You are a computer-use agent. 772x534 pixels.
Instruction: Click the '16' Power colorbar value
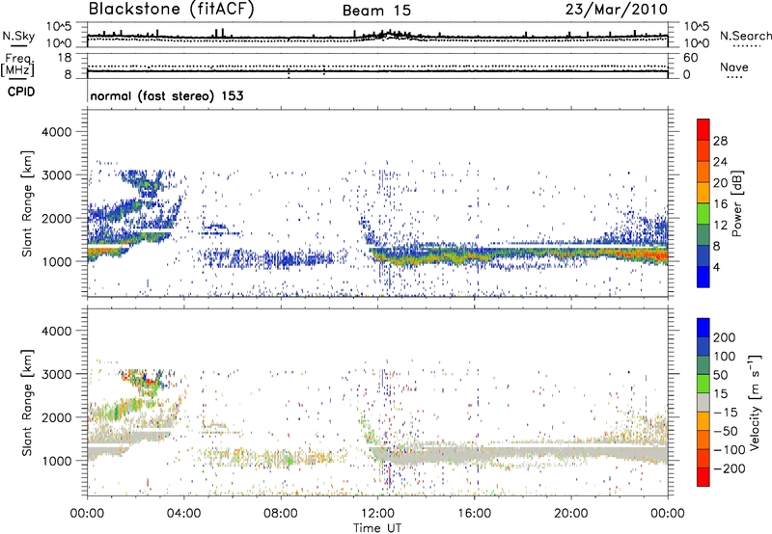click(720, 204)
